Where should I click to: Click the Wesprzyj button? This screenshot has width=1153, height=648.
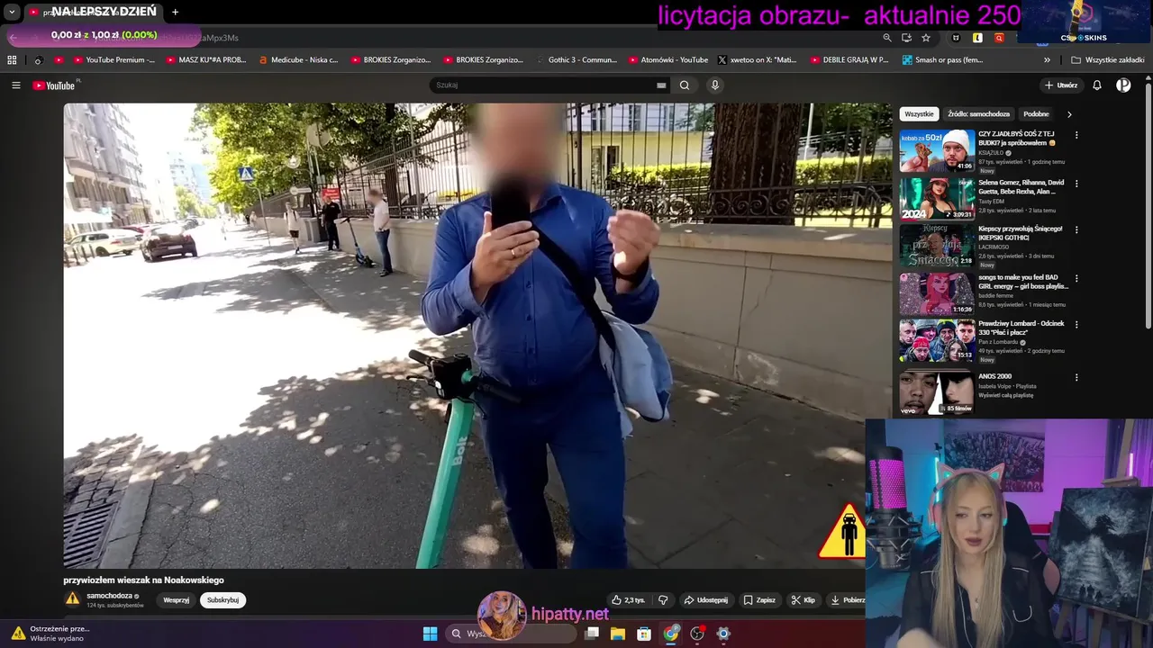pyautogui.click(x=176, y=600)
